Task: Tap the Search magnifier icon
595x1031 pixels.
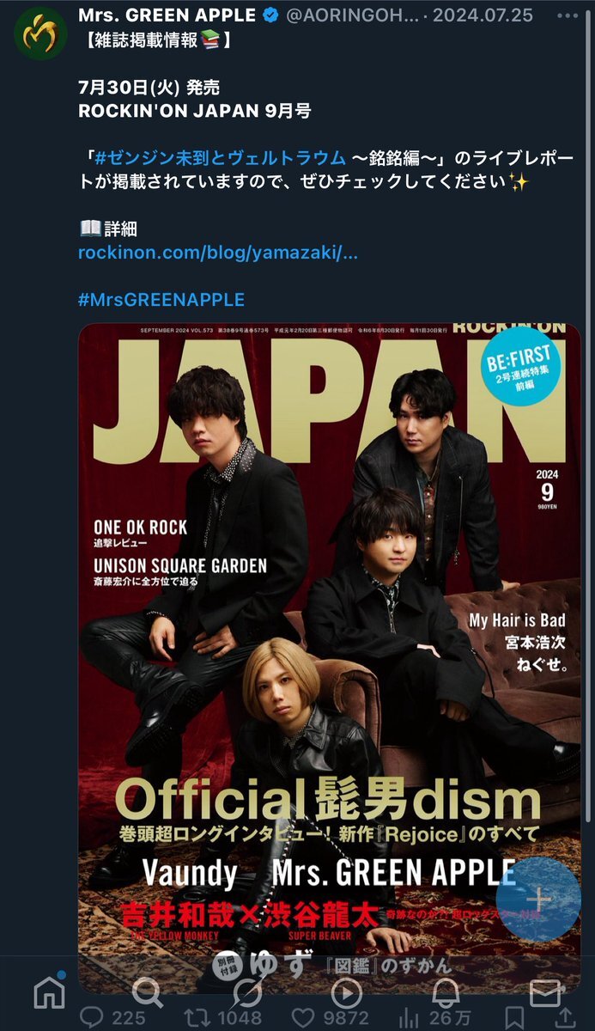Action: point(148,993)
